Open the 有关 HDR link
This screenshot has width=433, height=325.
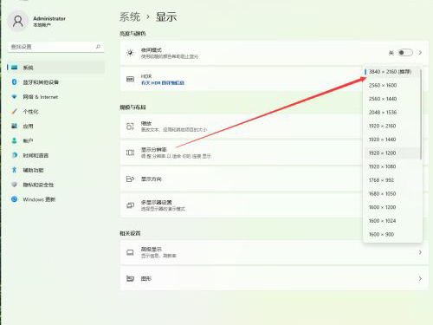(163, 83)
